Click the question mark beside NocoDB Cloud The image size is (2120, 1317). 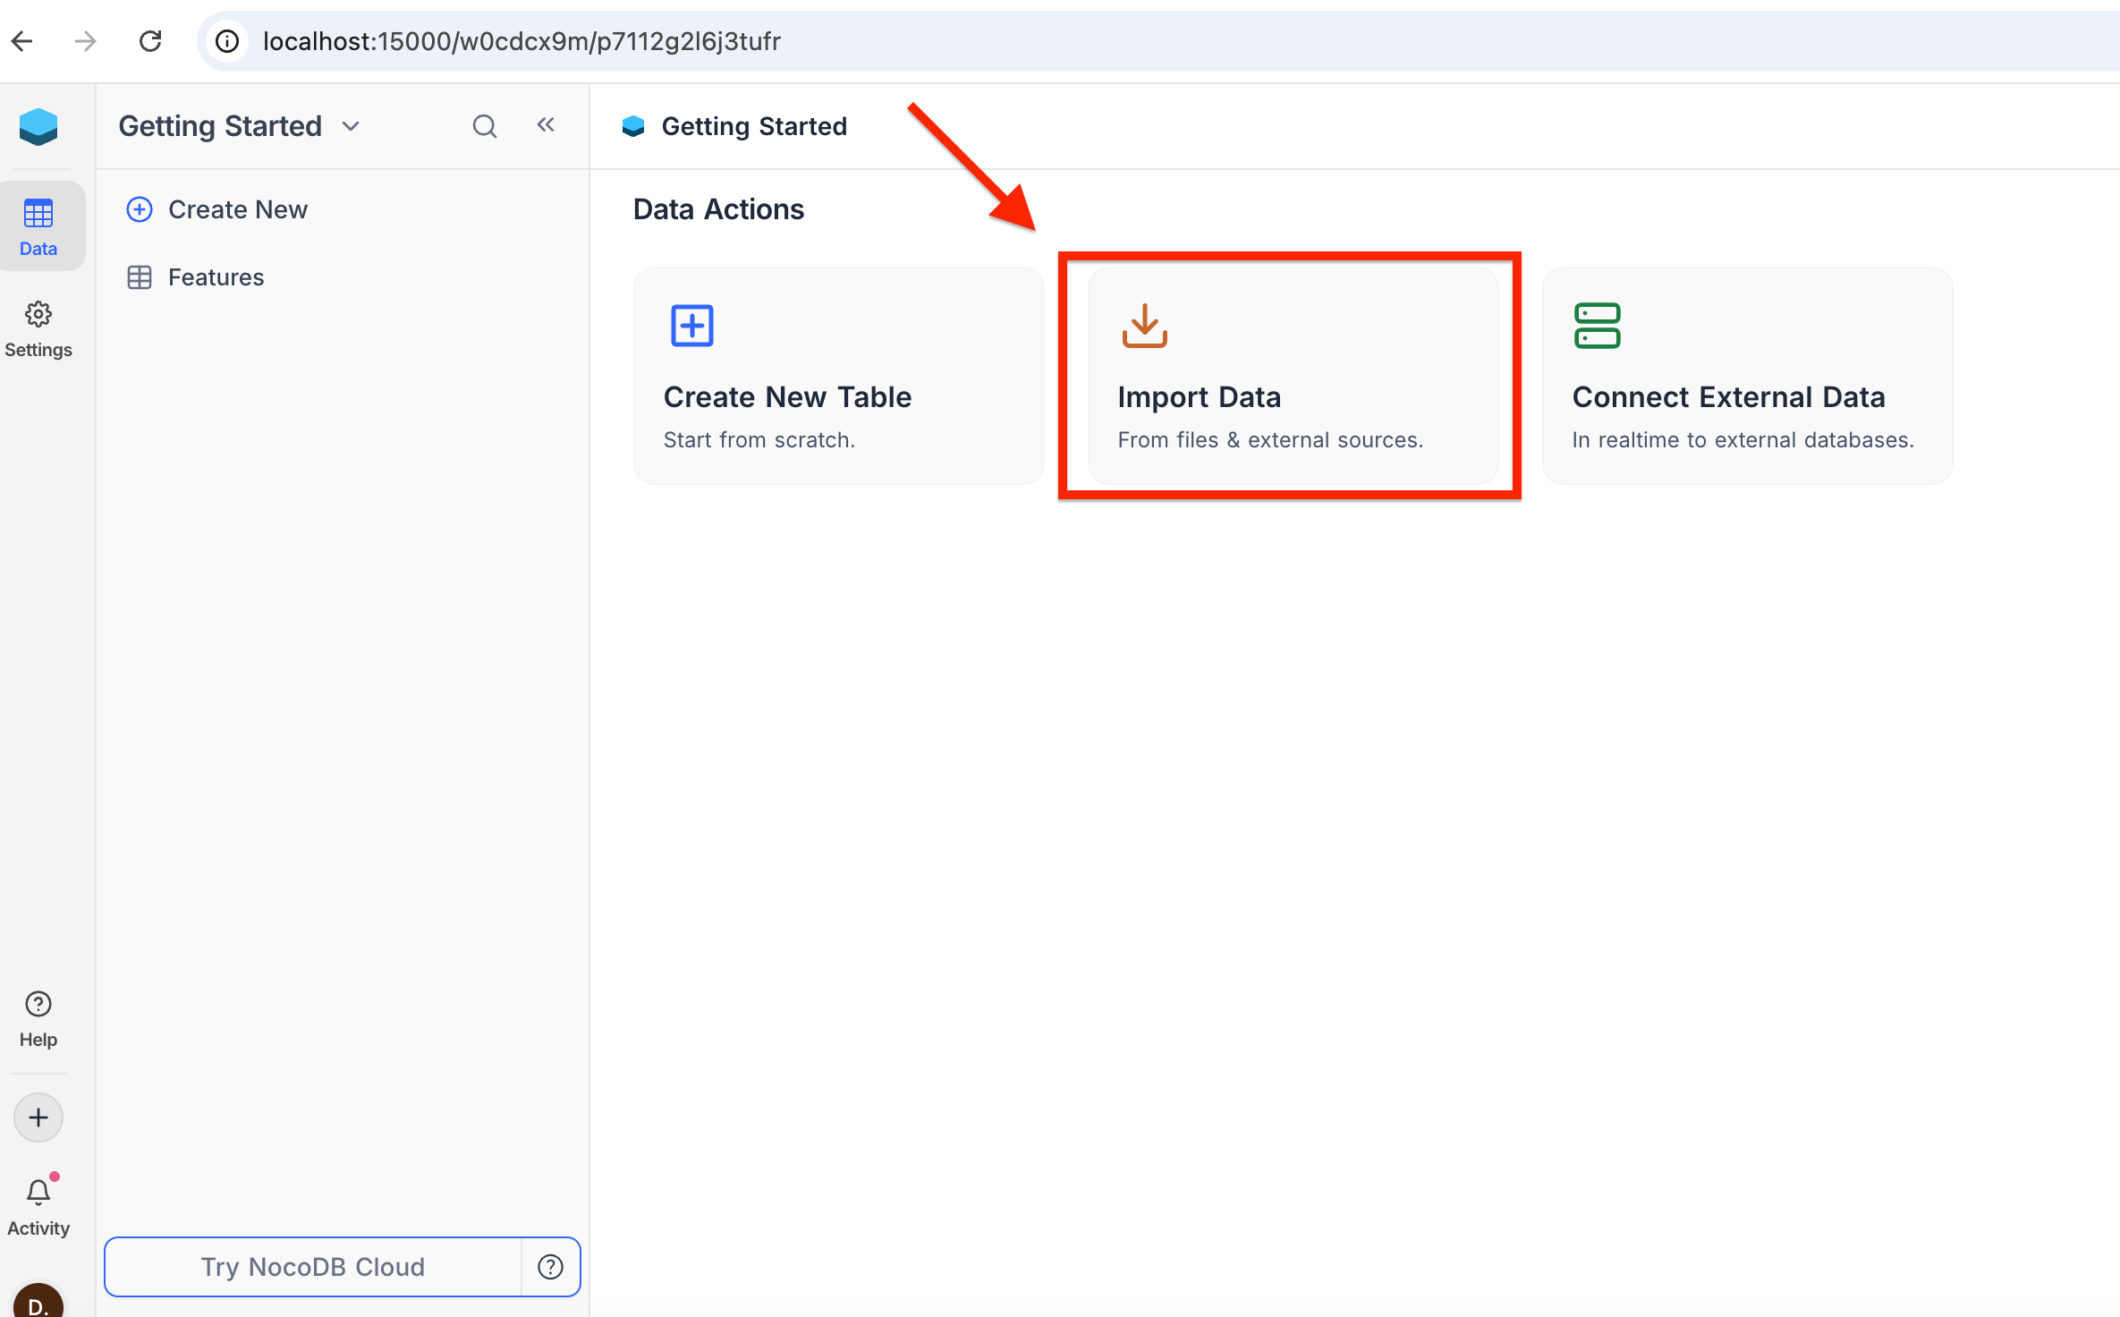click(x=550, y=1267)
